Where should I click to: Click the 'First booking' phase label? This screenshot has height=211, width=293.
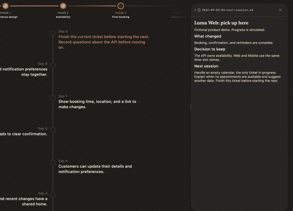(121, 17)
